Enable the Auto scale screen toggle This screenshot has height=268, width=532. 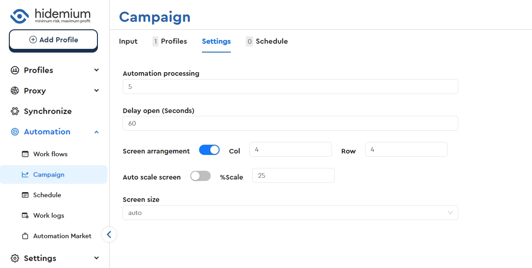pyautogui.click(x=200, y=176)
